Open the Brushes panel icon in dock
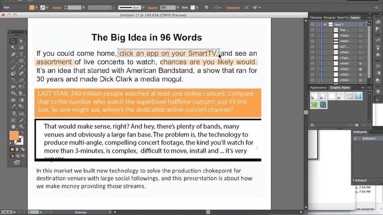Screen dimensions: 383x215 pos(378,47)
